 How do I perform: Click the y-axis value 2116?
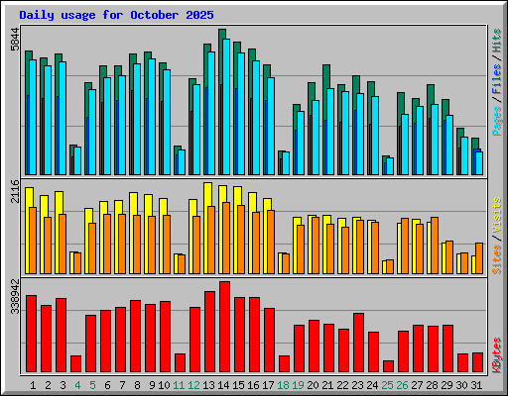(x=15, y=191)
